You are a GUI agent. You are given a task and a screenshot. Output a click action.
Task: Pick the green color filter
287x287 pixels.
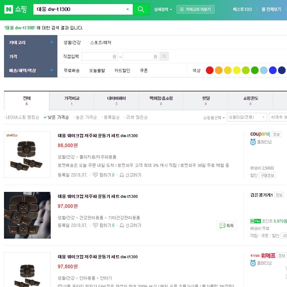pyautogui.click(x=255, y=70)
